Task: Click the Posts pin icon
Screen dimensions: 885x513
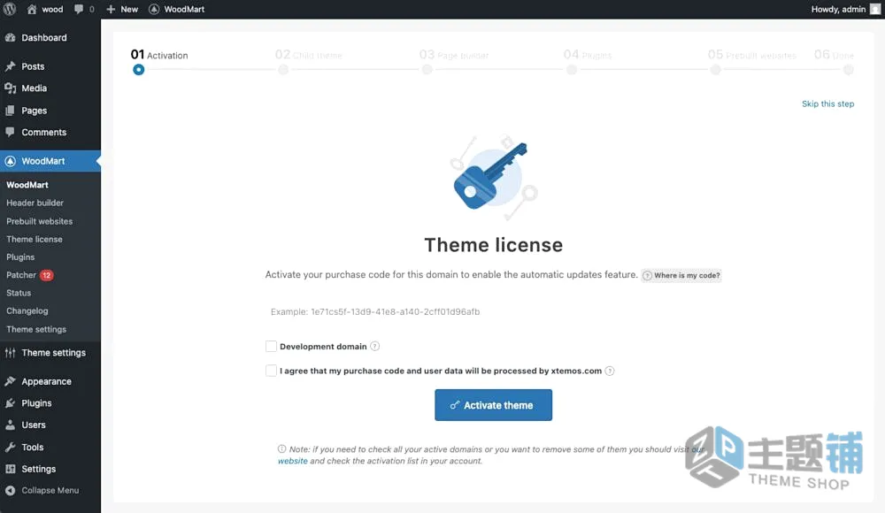Action: point(10,66)
